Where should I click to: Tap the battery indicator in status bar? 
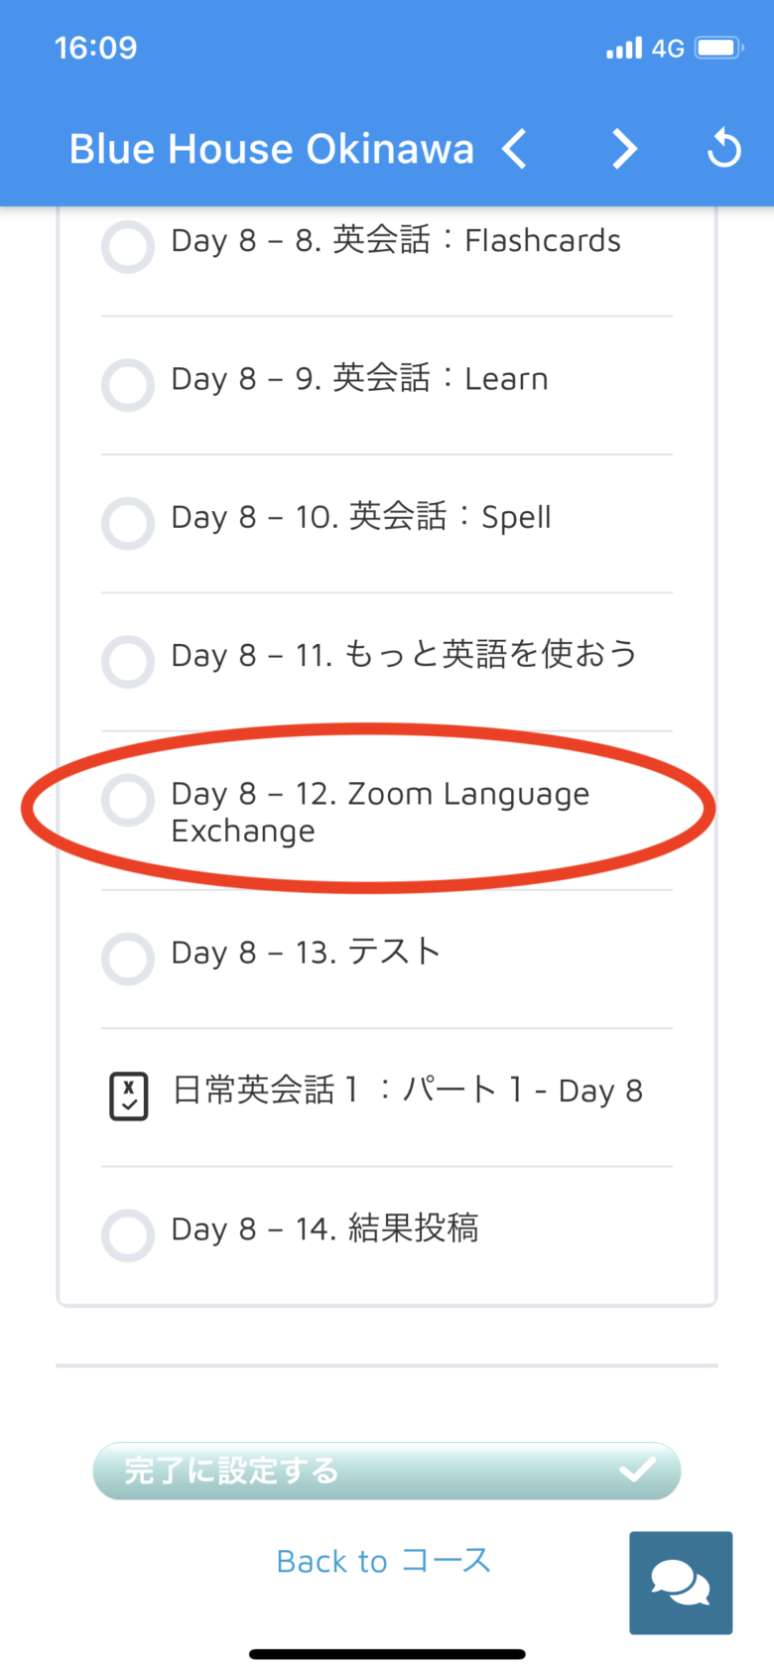(x=718, y=48)
